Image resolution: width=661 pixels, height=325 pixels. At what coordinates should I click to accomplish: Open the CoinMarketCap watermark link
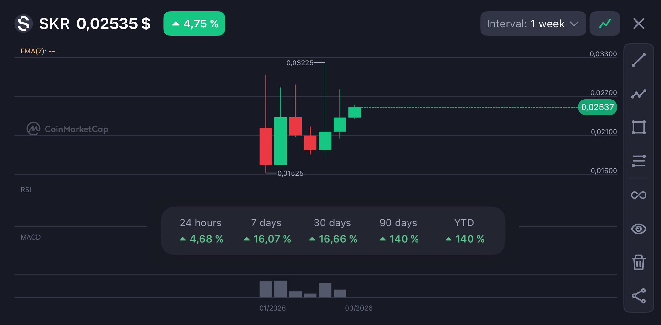(67, 129)
